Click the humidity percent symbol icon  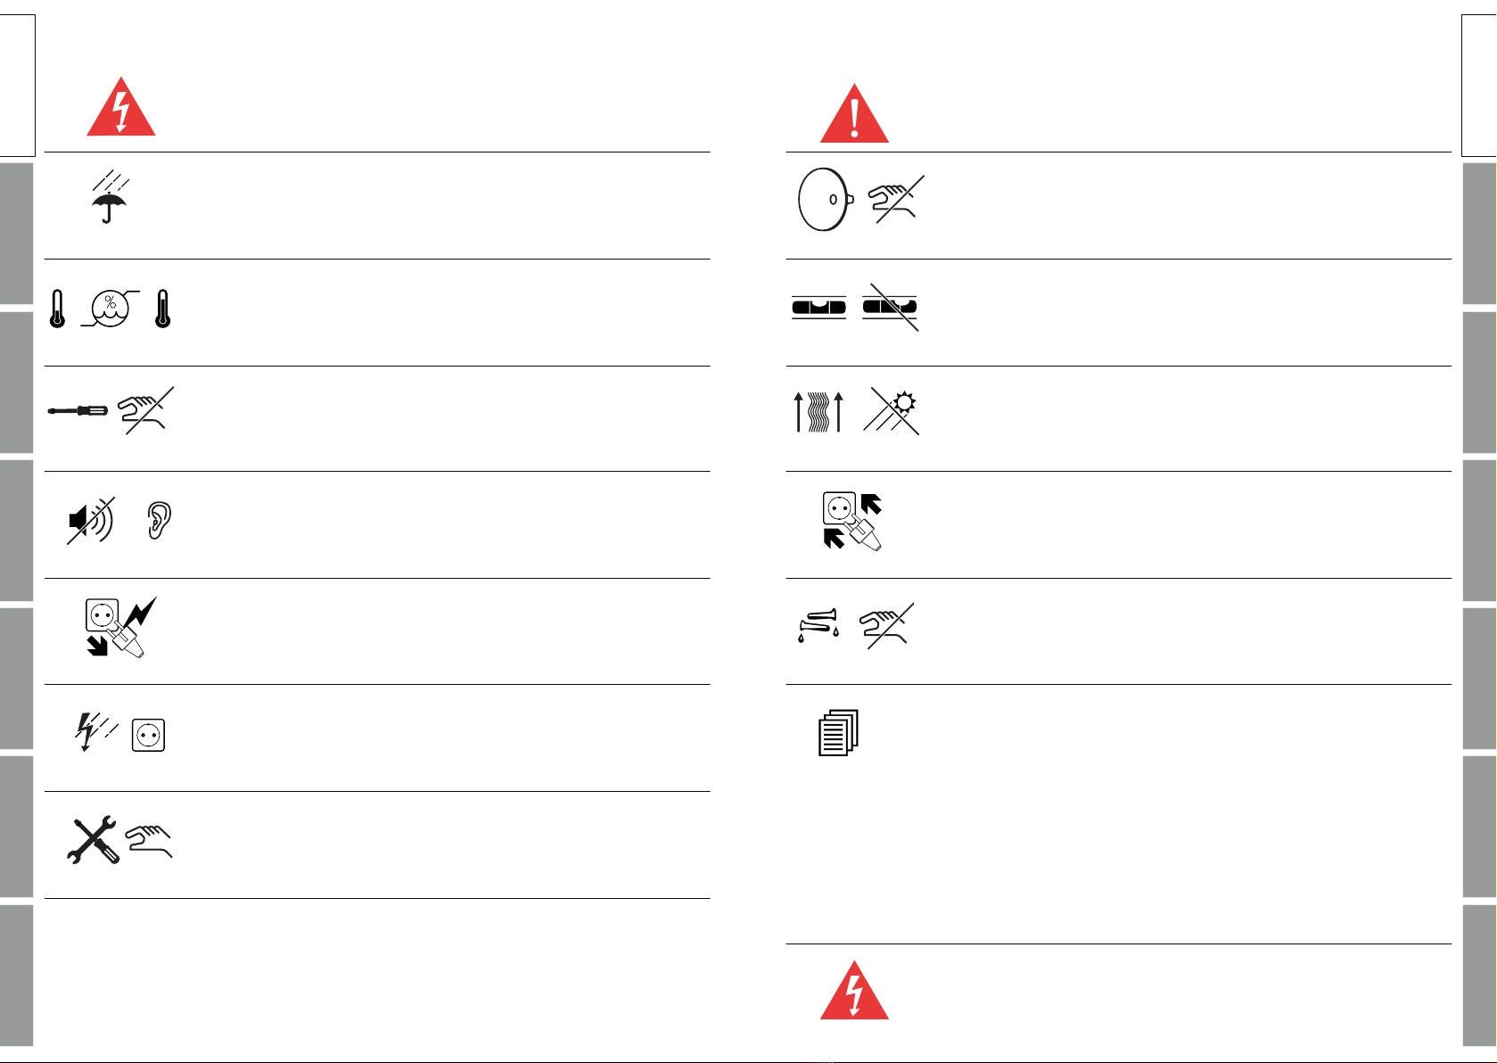tap(110, 309)
